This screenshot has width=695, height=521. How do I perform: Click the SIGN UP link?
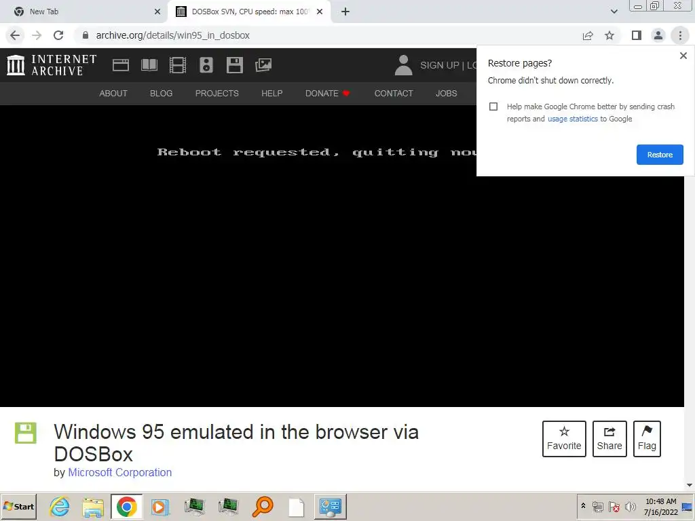[x=439, y=65]
